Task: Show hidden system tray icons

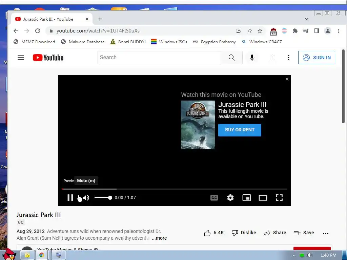Action: (x=293, y=255)
